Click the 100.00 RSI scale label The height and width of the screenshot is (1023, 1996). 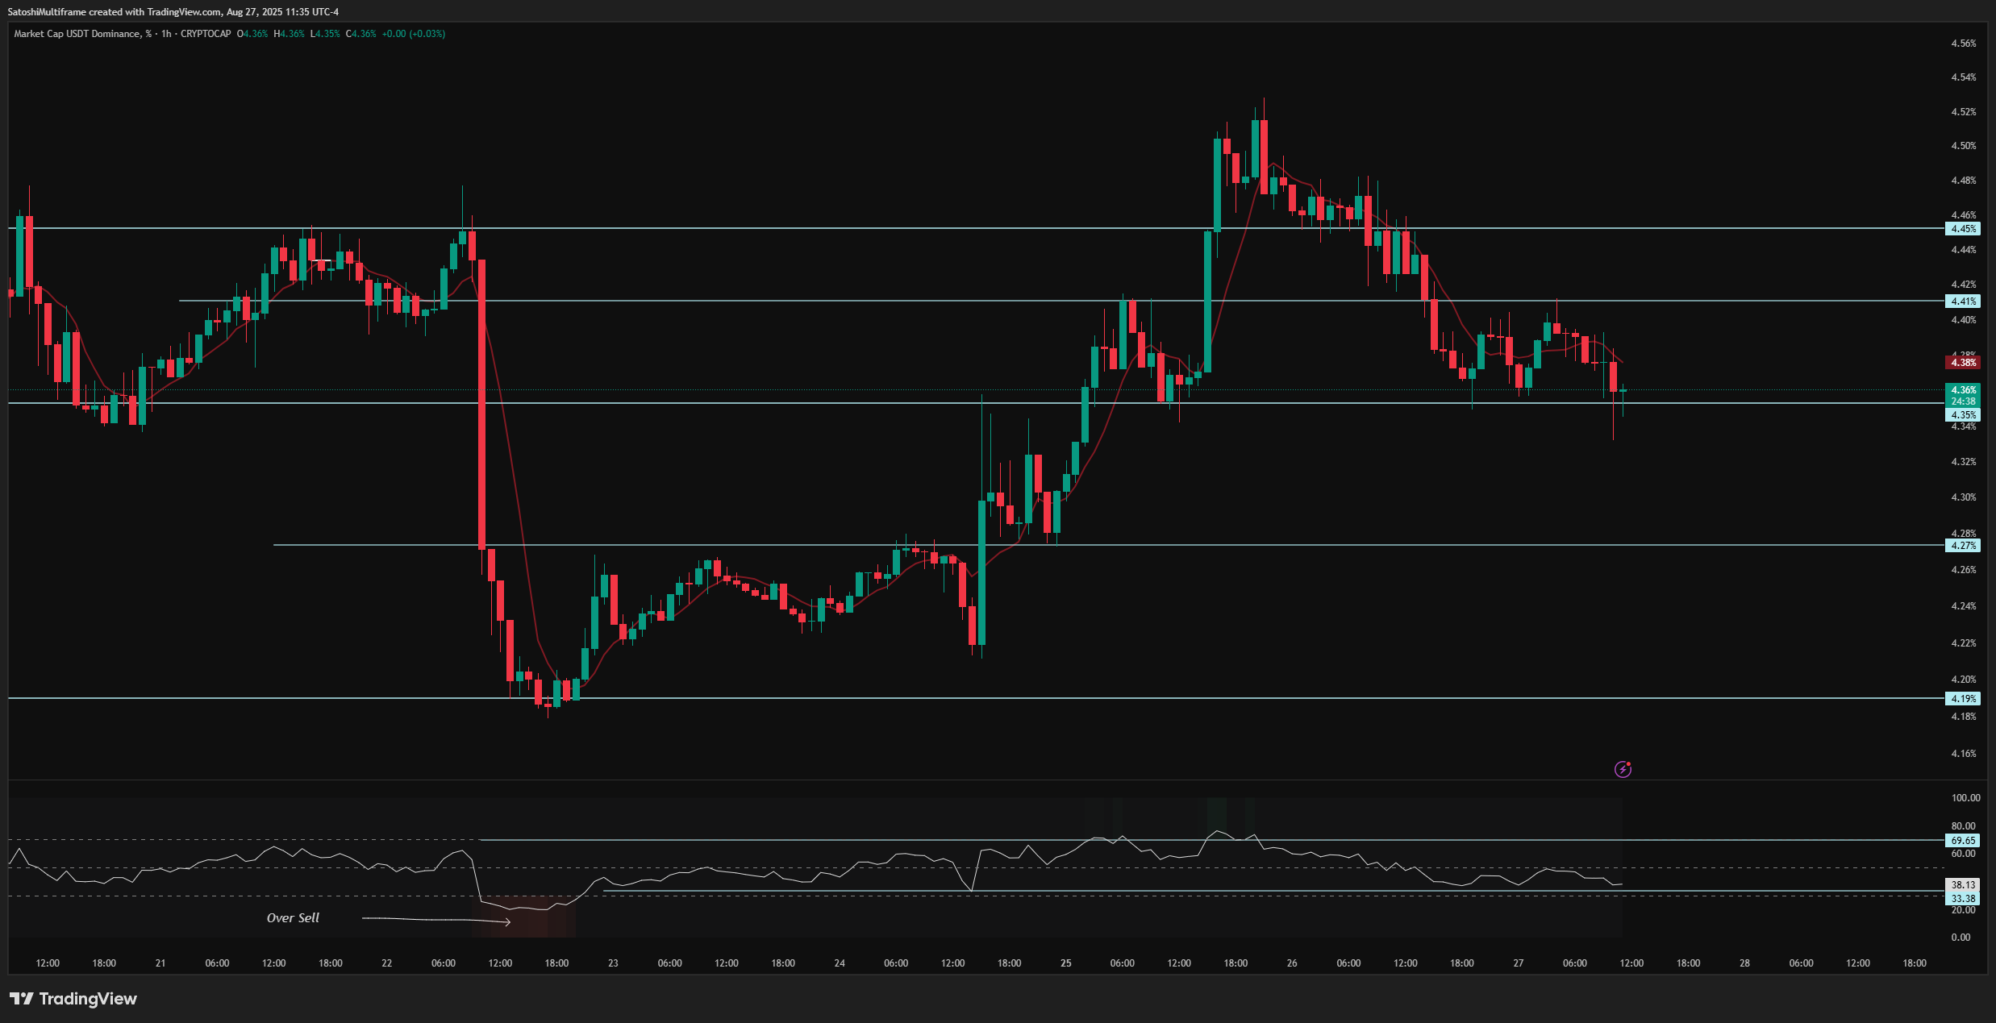(1965, 798)
